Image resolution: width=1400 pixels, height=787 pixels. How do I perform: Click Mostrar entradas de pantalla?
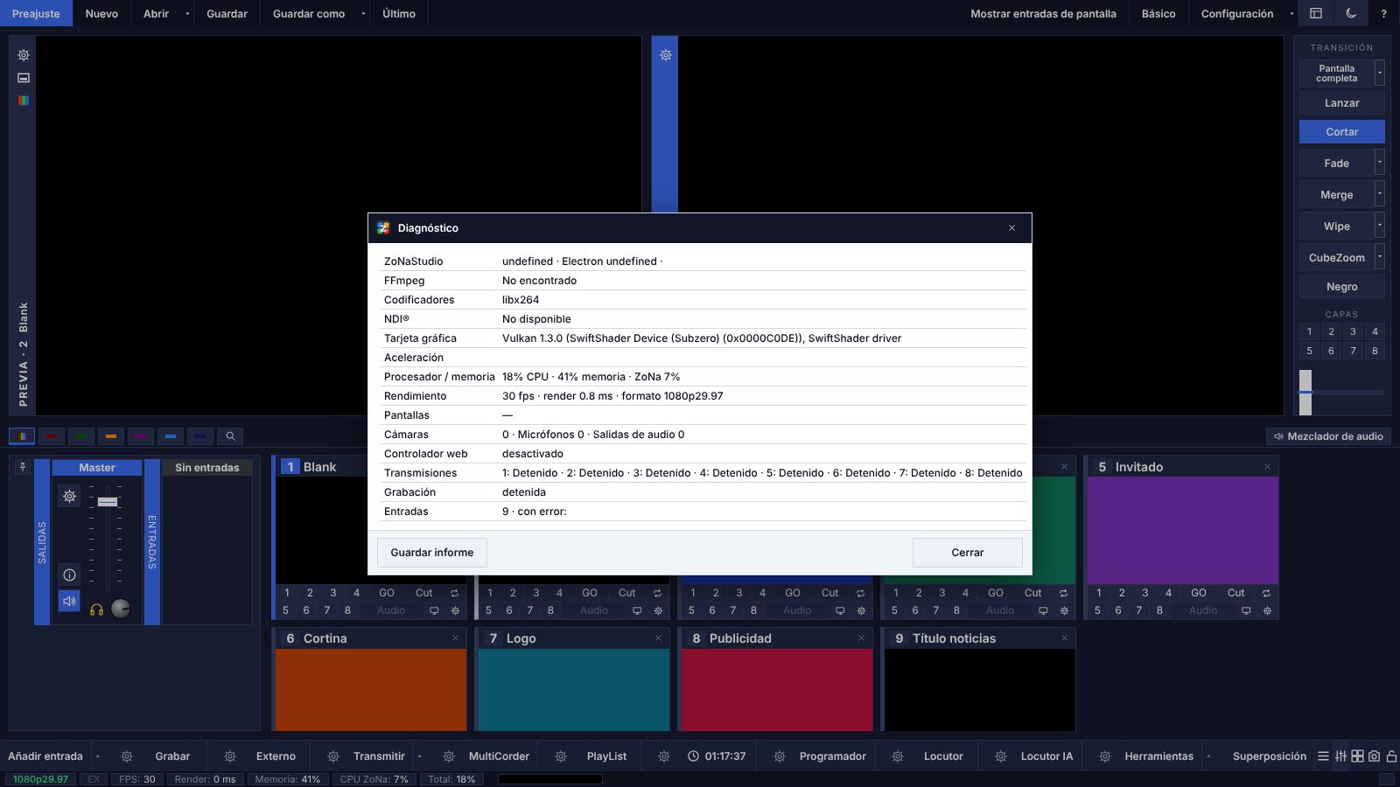pos(1043,13)
